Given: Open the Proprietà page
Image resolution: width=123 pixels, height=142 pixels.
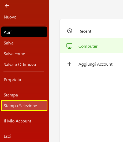Looking at the screenshot, I should [x=12, y=80].
